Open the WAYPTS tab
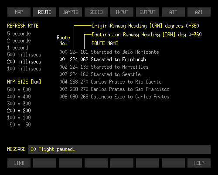218x175 pixels. click(x=70, y=12)
